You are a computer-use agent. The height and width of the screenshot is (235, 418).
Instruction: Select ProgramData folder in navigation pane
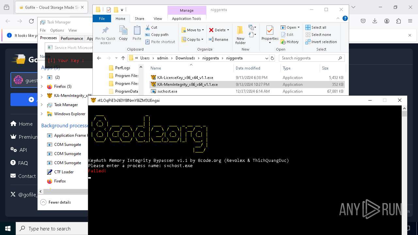tap(126, 91)
